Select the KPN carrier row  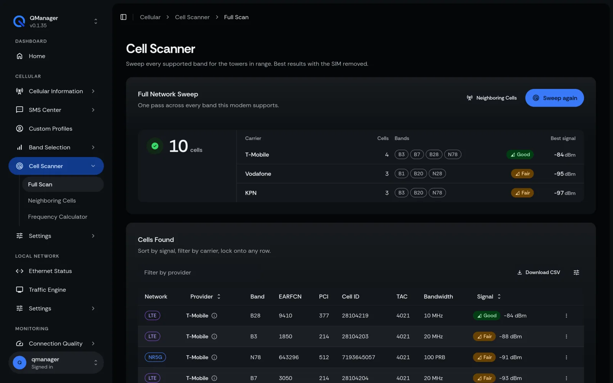click(410, 193)
